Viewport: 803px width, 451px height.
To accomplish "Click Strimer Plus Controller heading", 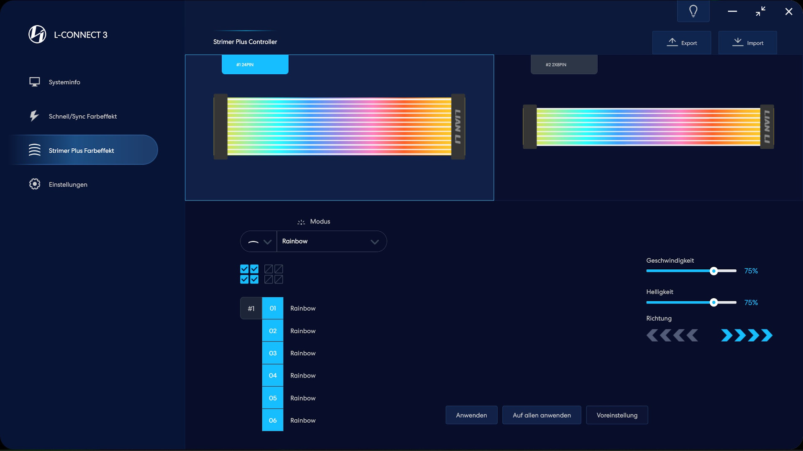I will pos(245,42).
